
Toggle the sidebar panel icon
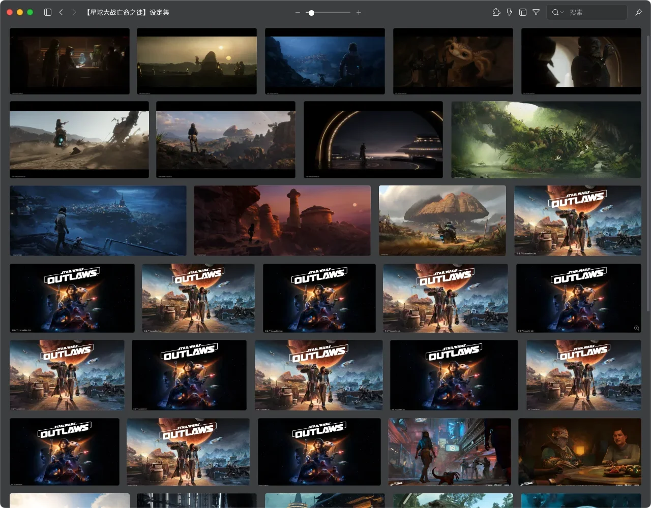(48, 12)
